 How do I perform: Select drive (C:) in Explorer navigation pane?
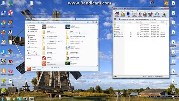(32, 53)
